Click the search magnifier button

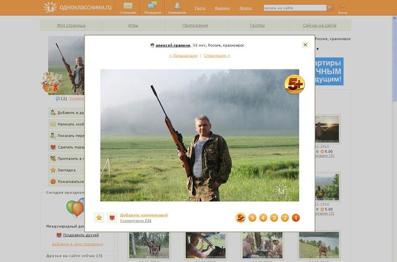pos(330,8)
